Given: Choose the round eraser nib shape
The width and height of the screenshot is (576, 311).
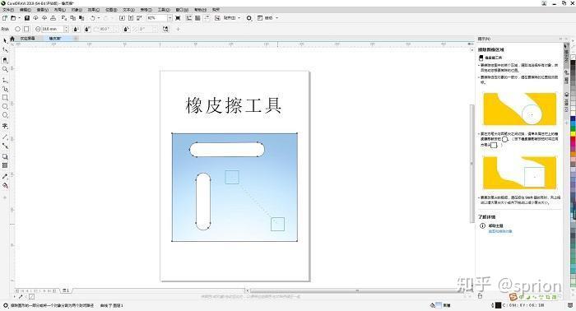Looking at the screenshot, I should tap(17, 29).
